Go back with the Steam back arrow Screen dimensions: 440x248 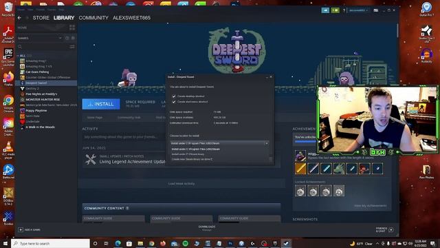tap(19, 18)
